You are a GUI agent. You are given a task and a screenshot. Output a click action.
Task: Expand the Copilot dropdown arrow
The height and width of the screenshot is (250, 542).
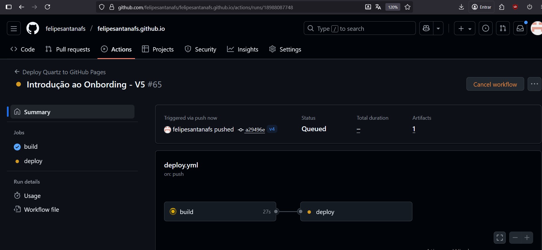pyautogui.click(x=438, y=28)
